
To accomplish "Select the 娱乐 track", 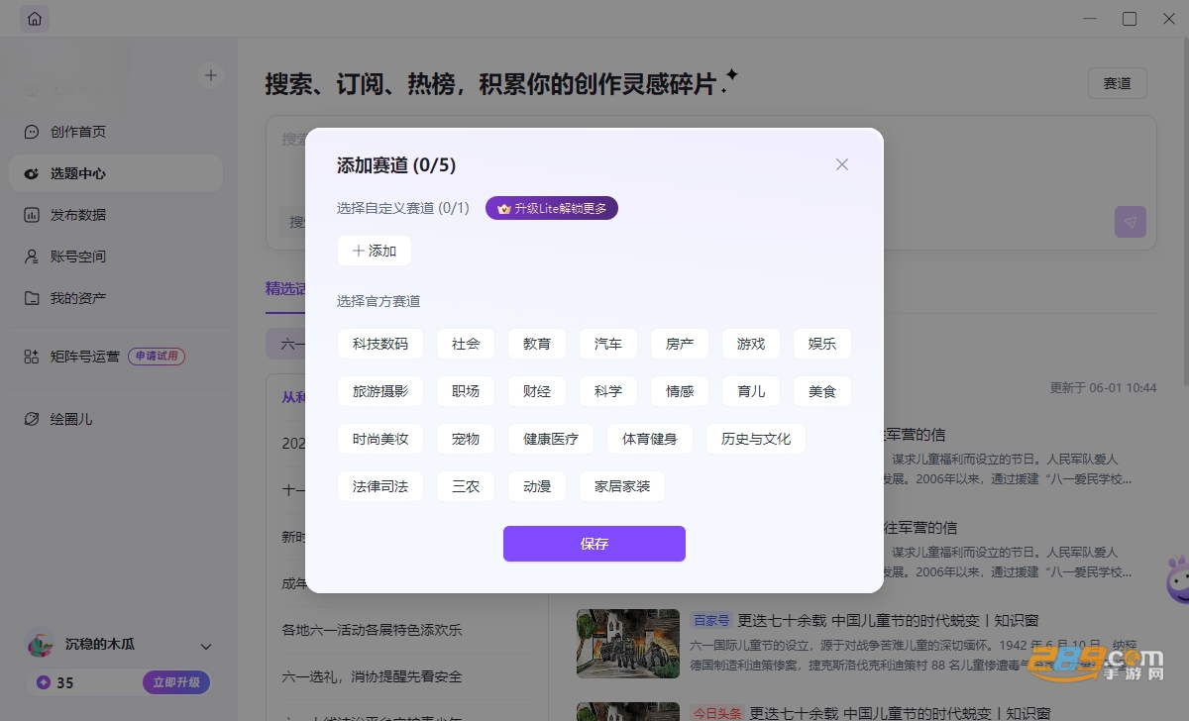I will click(x=822, y=344).
